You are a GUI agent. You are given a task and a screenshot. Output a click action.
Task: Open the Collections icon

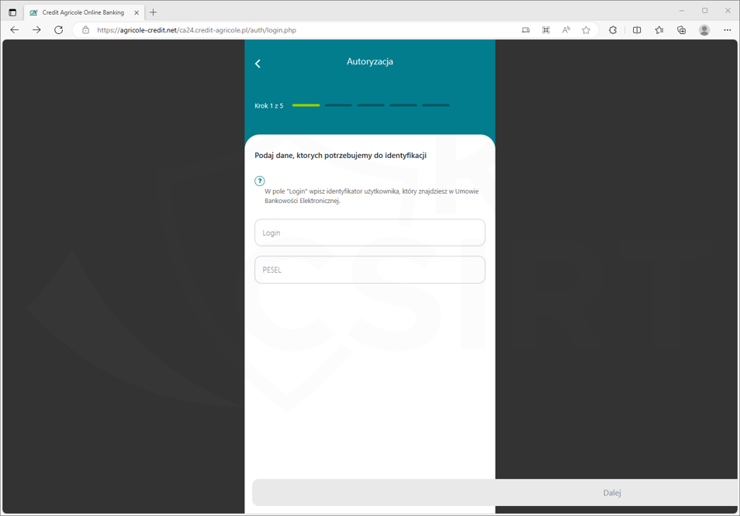(x=682, y=30)
